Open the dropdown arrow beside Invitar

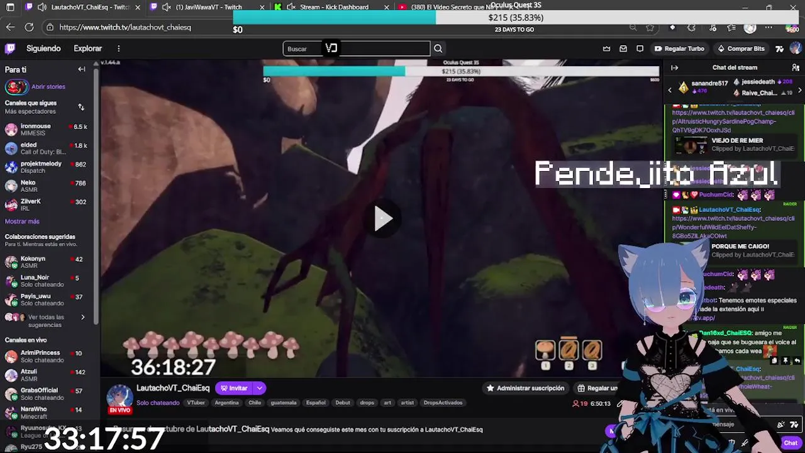(260, 388)
